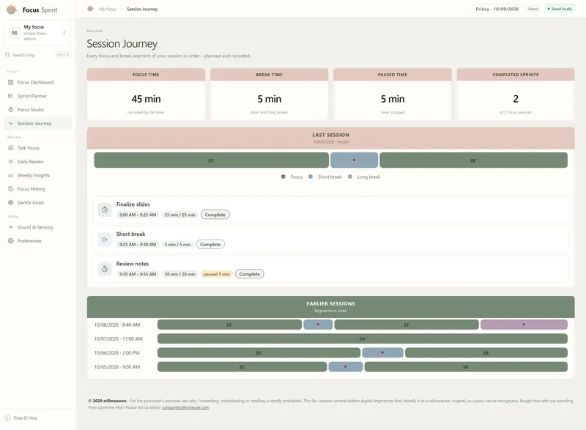Click the Weekly Insights bar chart icon
This screenshot has width=586, height=430.
click(10, 175)
